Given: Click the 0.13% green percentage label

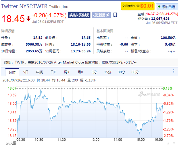Looking at the screenshot, I should pyautogui.click(x=167, y=88).
